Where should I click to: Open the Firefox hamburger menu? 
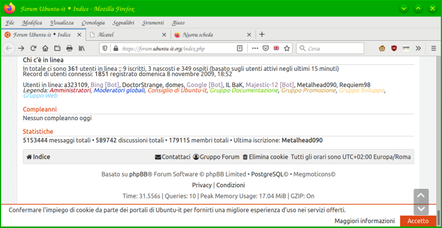pos(434,49)
